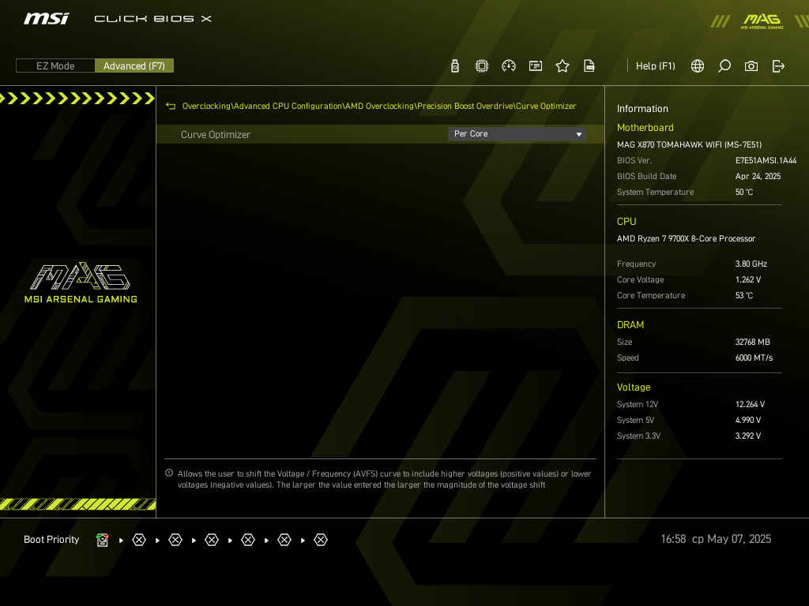
Task: Click DRAM Speed 6000 MT/s value
Action: pyautogui.click(x=754, y=357)
